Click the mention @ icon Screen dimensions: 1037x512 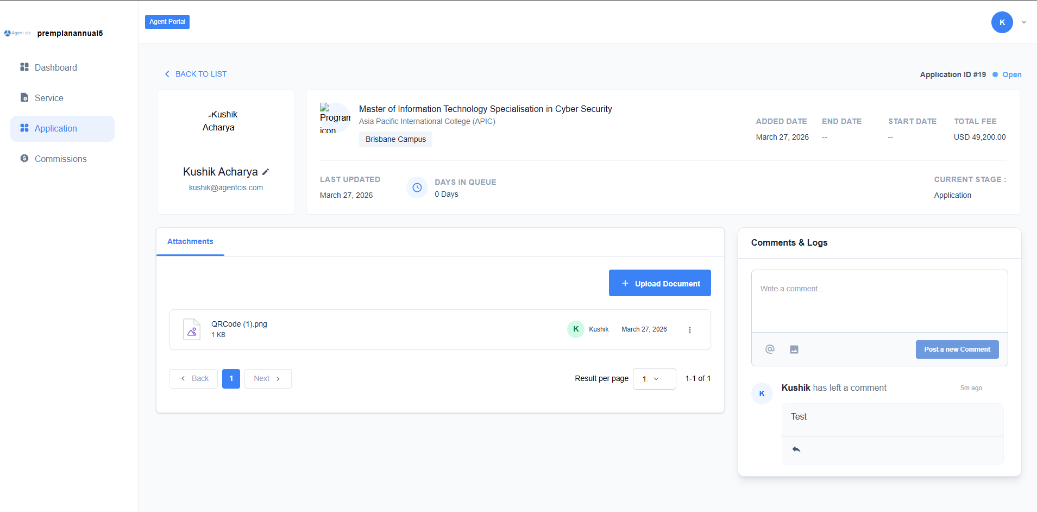[x=770, y=349]
